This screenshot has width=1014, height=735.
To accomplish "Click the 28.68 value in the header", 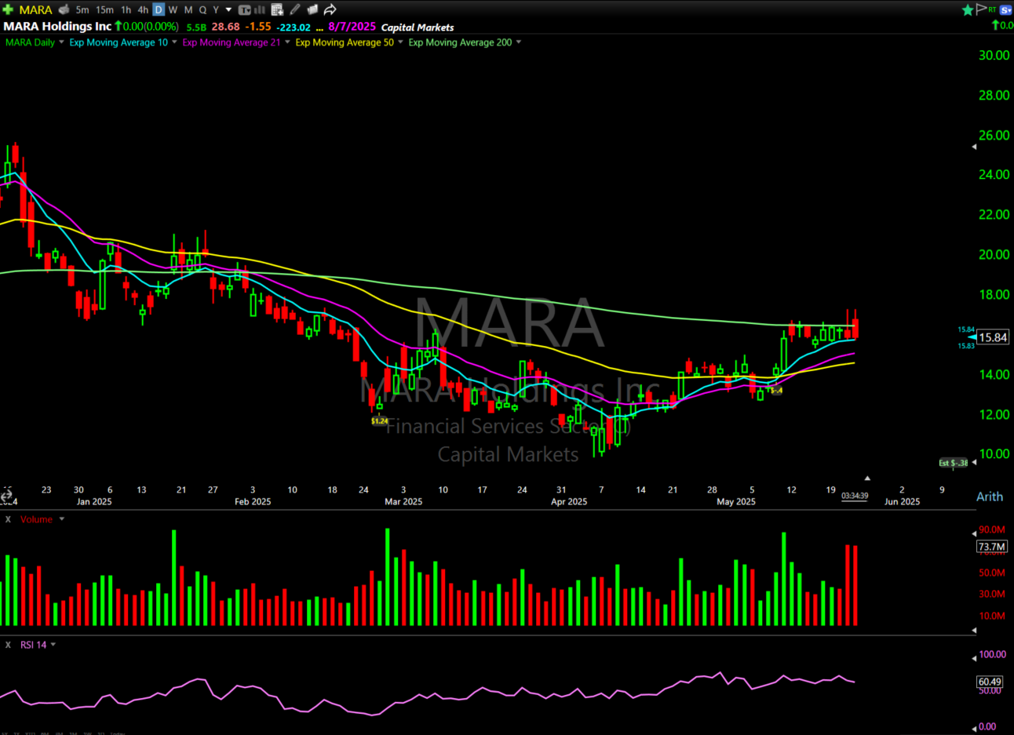I will (x=225, y=27).
